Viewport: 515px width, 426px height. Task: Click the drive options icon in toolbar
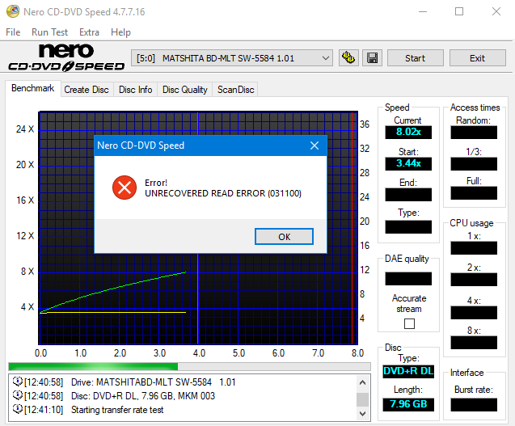click(x=349, y=58)
